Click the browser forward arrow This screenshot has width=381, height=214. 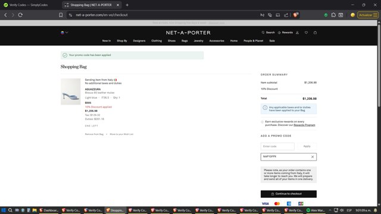click(13, 15)
